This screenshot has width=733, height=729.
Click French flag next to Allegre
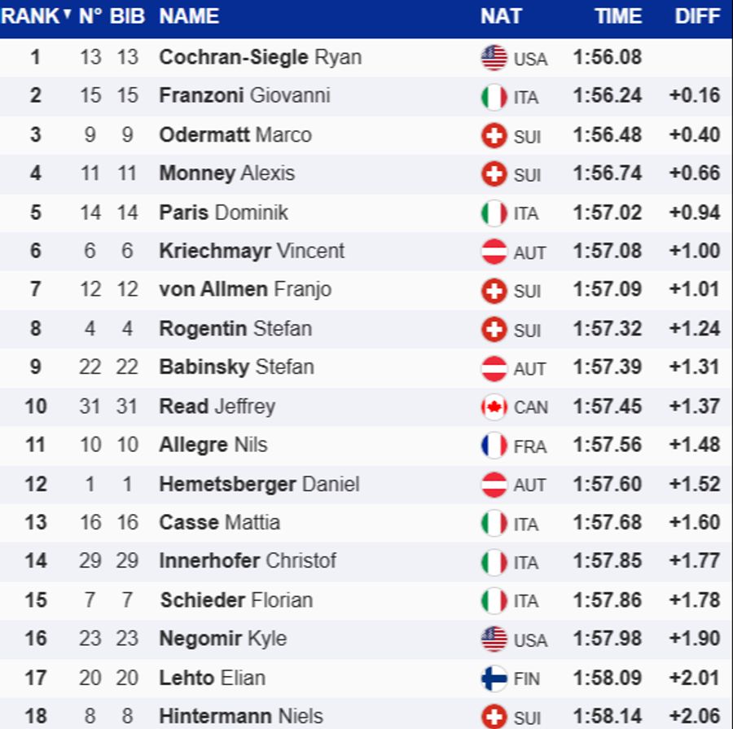point(494,446)
